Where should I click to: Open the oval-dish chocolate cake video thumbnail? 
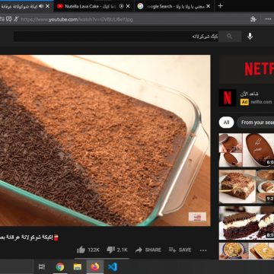tap(247, 150)
